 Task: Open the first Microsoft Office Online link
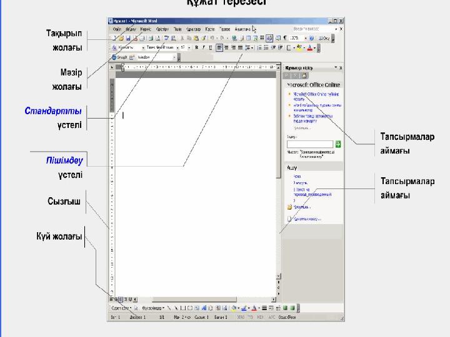pyautogui.click(x=316, y=96)
